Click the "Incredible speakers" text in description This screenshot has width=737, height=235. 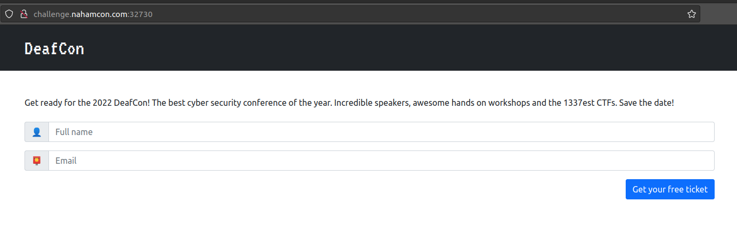click(x=371, y=103)
